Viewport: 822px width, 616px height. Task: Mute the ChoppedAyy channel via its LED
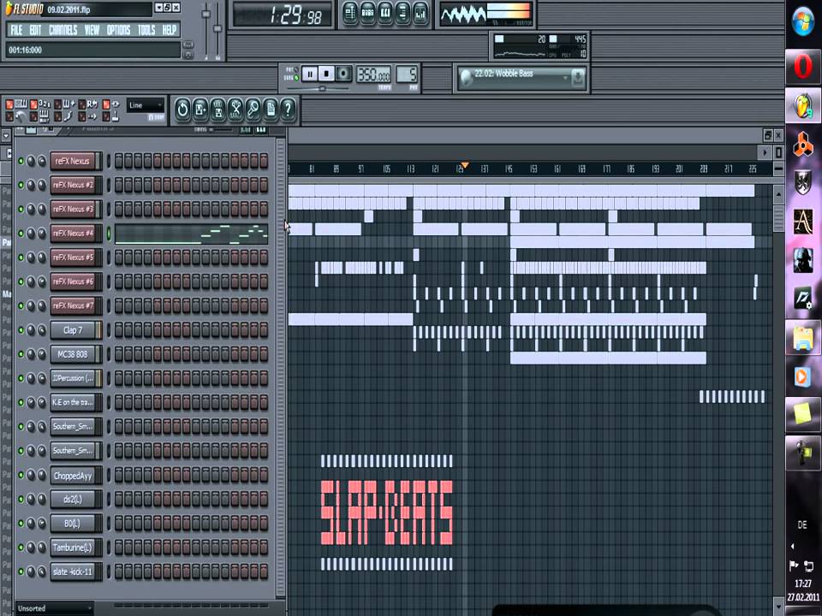(x=21, y=475)
